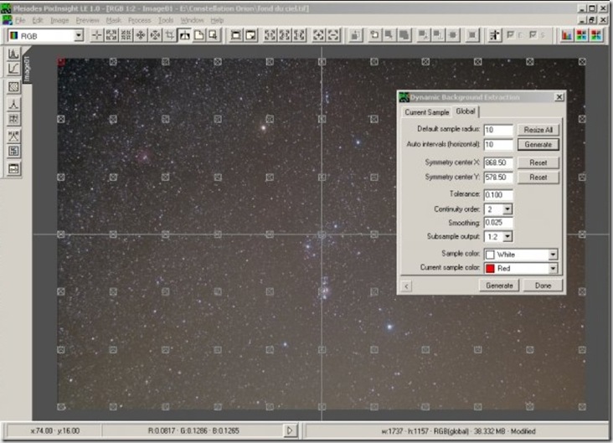Open the Curves tool in the left sidebar
The height and width of the screenshot is (443, 613).
(x=13, y=69)
